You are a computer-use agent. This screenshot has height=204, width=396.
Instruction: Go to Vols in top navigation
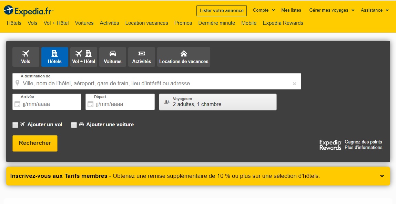click(33, 23)
